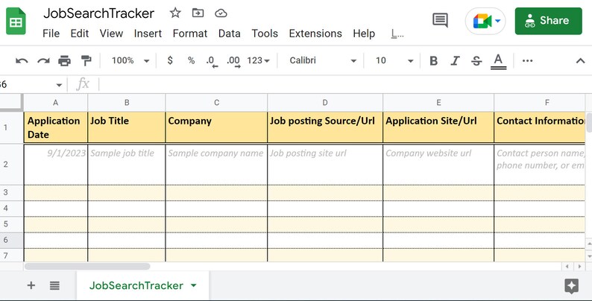Toggle bold formatting
592x301 pixels.
pyautogui.click(x=433, y=61)
